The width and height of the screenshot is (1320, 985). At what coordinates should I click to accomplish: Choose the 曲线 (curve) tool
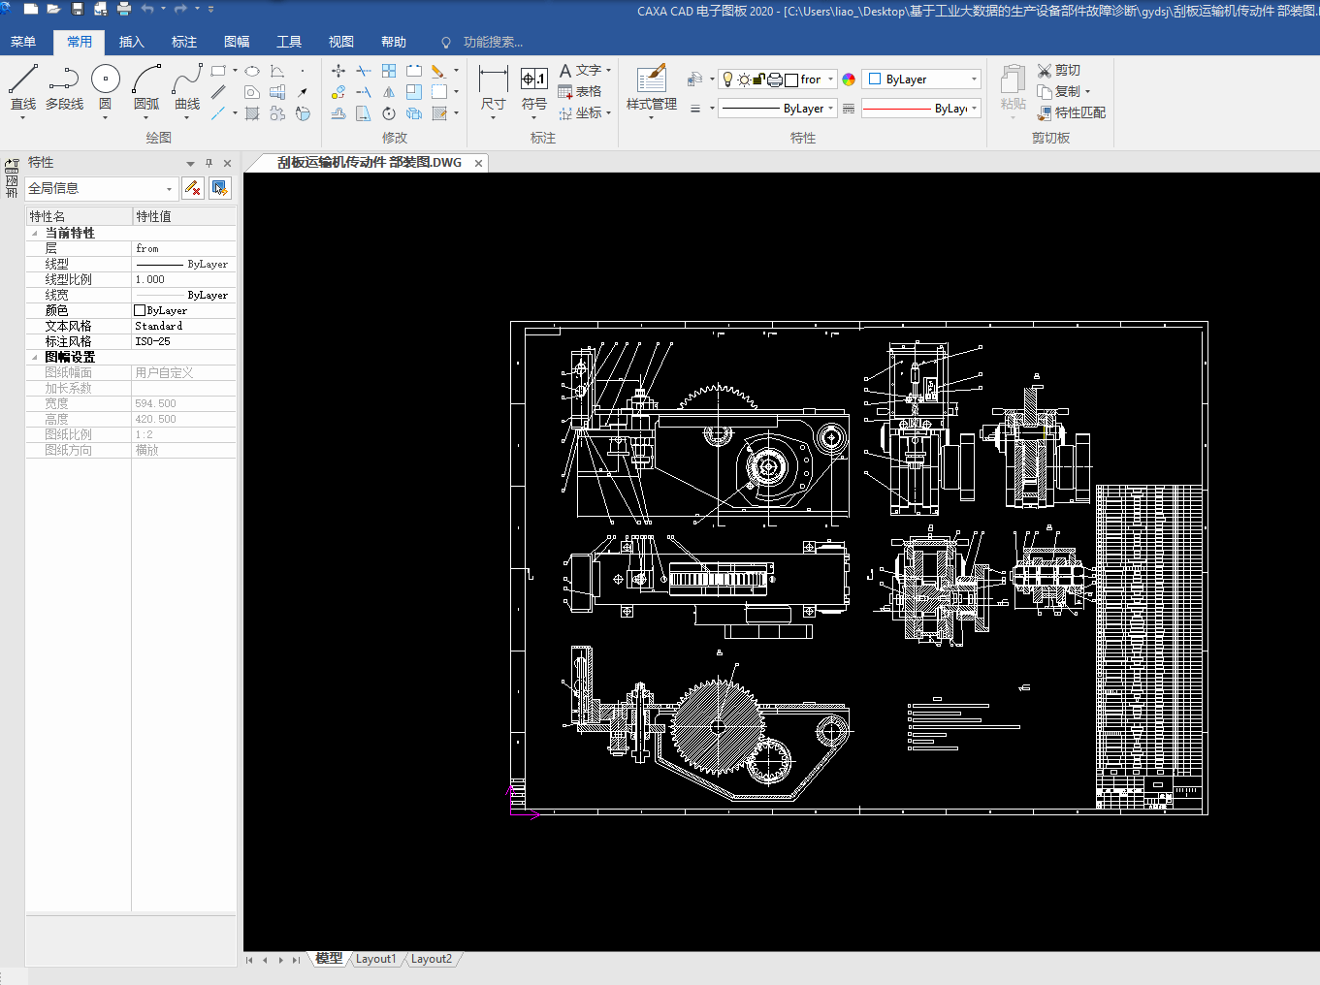pyautogui.click(x=186, y=79)
